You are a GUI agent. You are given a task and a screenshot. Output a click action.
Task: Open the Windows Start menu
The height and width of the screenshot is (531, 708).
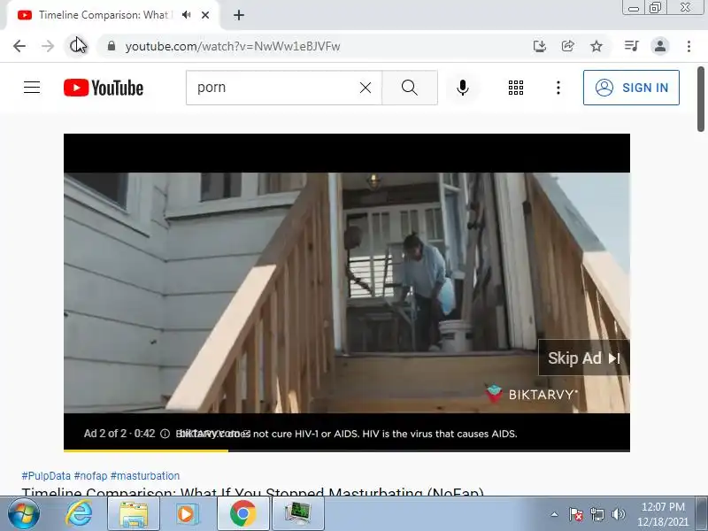[23, 514]
